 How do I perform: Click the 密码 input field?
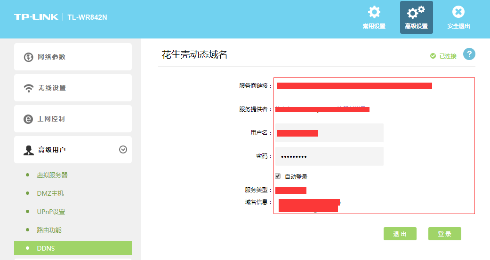point(329,156)
